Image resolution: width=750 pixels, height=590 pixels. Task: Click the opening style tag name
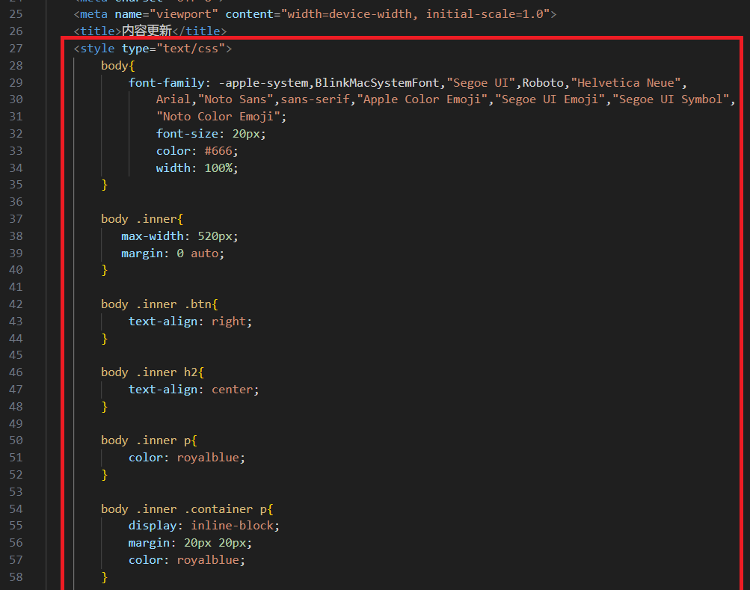pos(97,49)
